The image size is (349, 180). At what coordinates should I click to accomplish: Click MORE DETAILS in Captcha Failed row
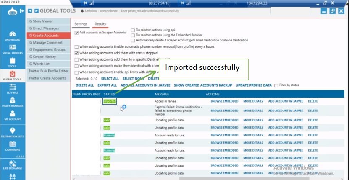(253, 111)
